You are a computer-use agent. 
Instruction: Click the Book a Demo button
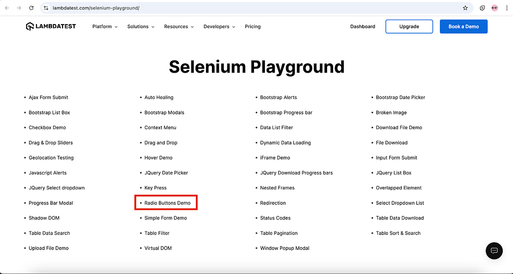(x=463, y=27)
